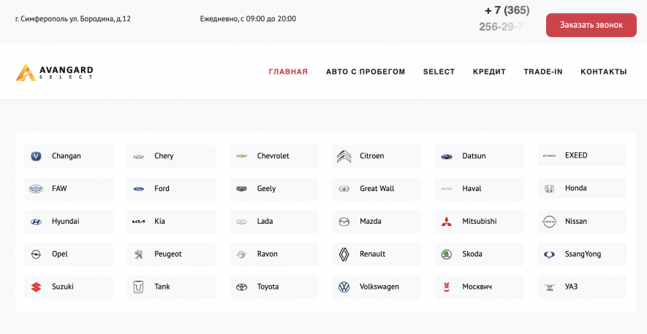
Task: Choose the Citroen brand name
Action: (x=372, y=156)
